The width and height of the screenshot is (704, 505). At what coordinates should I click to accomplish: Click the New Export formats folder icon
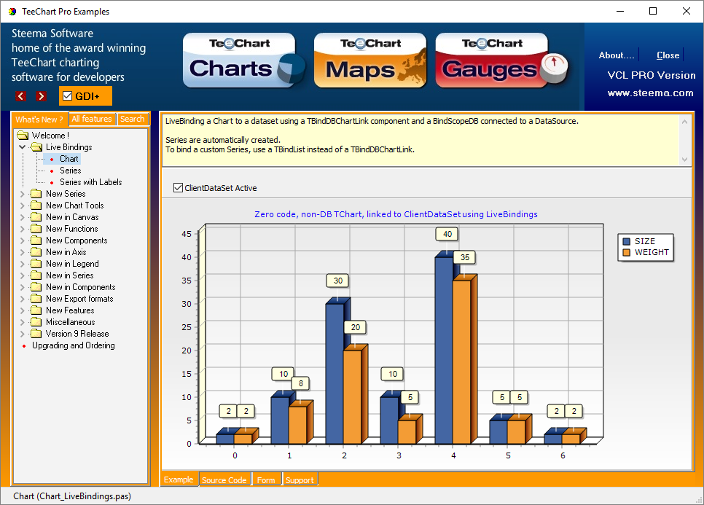(x=36, y=299)
